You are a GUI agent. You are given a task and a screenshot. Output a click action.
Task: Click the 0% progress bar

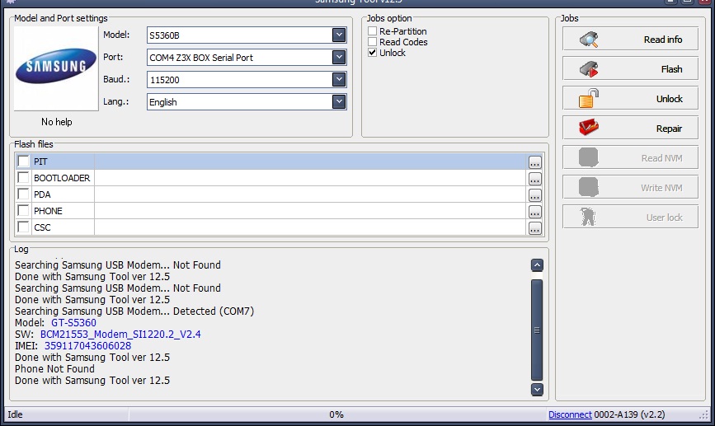pyautogui.click(x=336, y=414)
